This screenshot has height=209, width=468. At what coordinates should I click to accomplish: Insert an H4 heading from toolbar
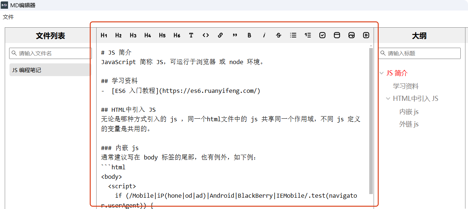click(x=148, y=35)
